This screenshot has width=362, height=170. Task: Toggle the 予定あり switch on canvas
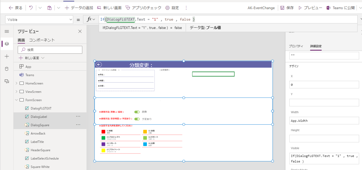137,119
